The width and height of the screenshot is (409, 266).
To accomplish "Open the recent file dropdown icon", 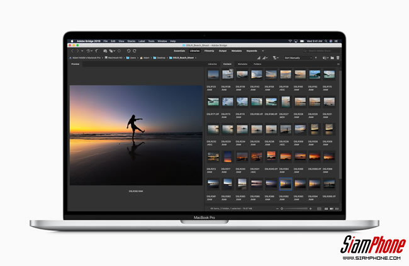I will [x=325, y=58].
